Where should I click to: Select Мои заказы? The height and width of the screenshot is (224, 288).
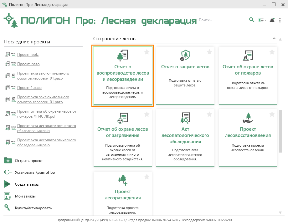25,196
